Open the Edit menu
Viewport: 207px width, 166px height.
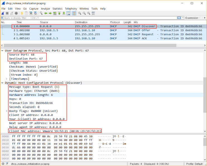[x=10, y=9]
